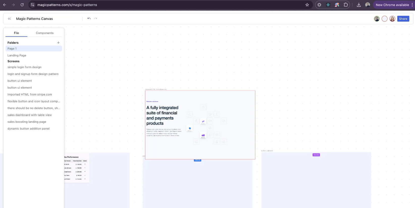Image resolution: width=415 pixels, height=208 pixels.
Task: Select Imported HTML from stripe.com screen
Action: click(x=34, y=94)
